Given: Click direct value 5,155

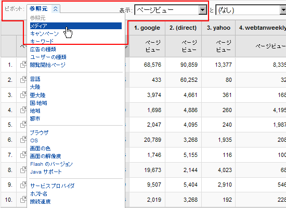Looking at the screenshot, I should coord(190,155).
